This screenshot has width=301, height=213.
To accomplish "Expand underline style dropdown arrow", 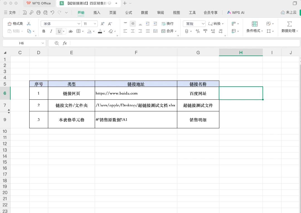I will (x=64, y=31).
